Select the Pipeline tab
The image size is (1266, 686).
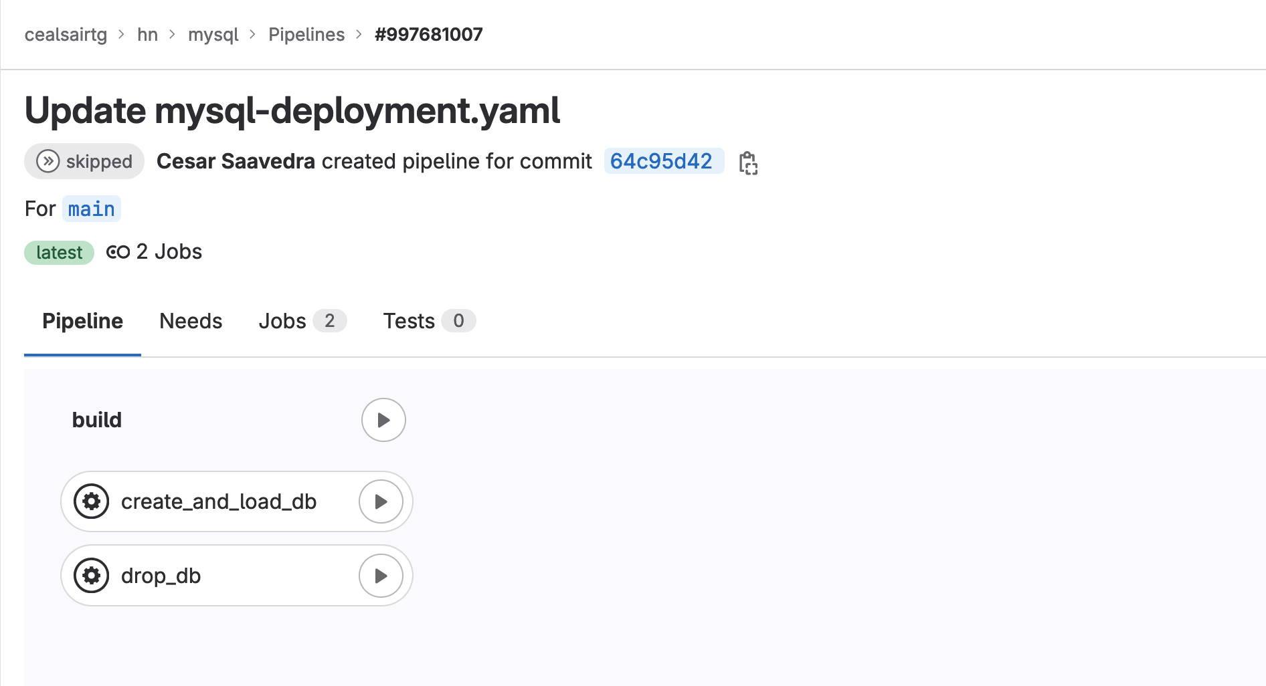82,321
